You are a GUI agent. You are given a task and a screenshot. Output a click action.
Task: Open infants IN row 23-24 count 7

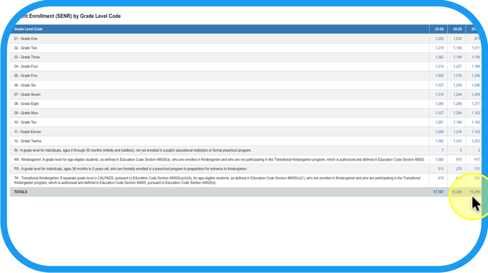click(x=442, y=150)
